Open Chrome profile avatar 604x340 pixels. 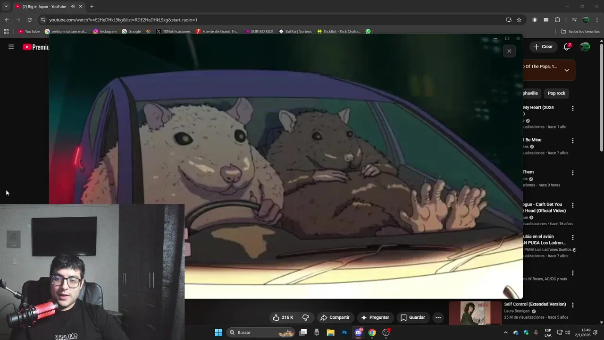tap(586, 20)
